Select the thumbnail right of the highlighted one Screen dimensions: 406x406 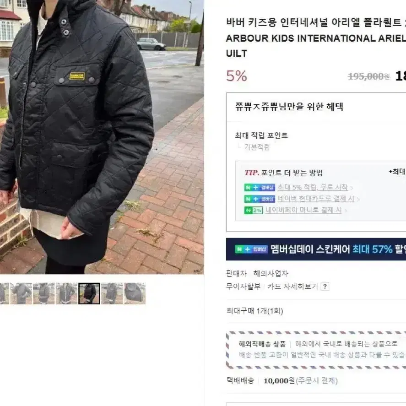tap(112, 293)
